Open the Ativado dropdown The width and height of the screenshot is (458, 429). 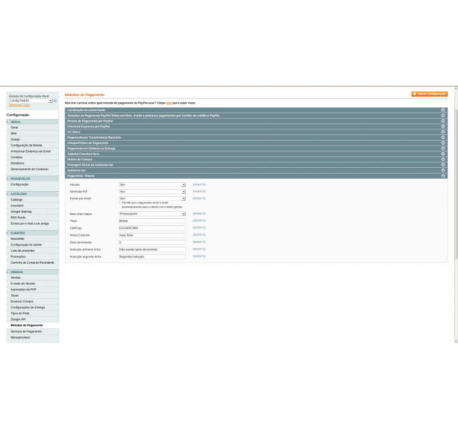tap(152, 185)
